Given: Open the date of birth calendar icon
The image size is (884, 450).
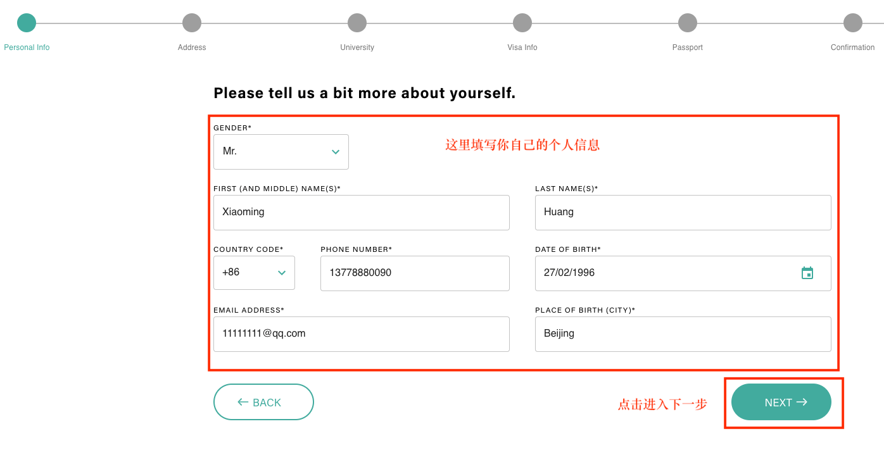Looking at the screenshot, I should [x=807, y=273].
